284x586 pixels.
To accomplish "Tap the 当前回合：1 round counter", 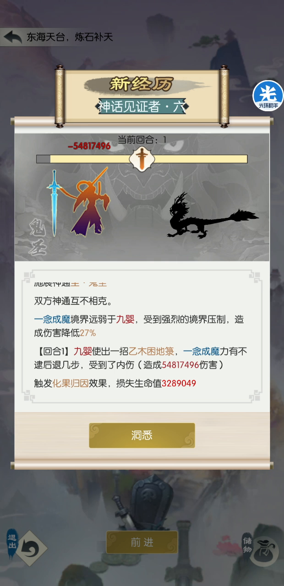I will point(142,140).
